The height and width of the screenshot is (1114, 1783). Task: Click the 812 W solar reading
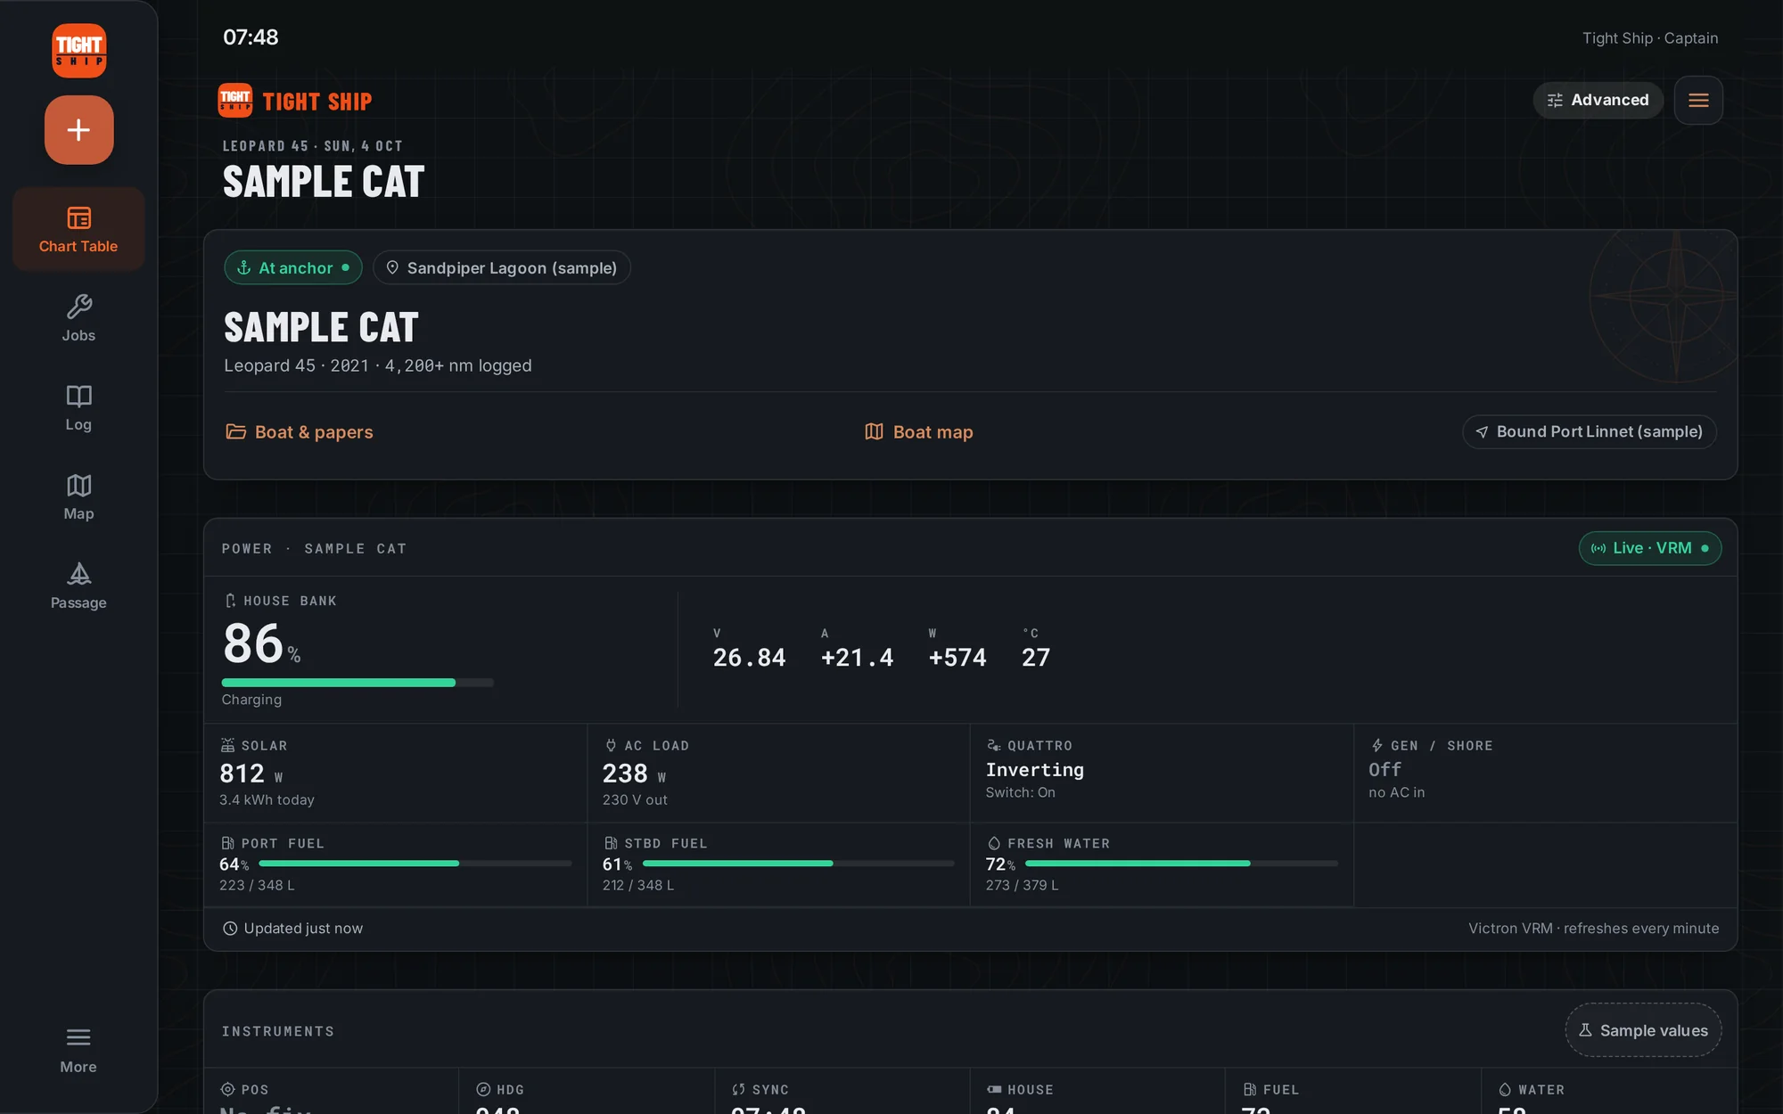251,774
